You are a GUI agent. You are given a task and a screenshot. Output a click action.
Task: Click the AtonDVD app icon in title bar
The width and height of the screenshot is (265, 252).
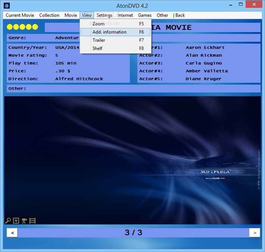(x=7, y=6)
